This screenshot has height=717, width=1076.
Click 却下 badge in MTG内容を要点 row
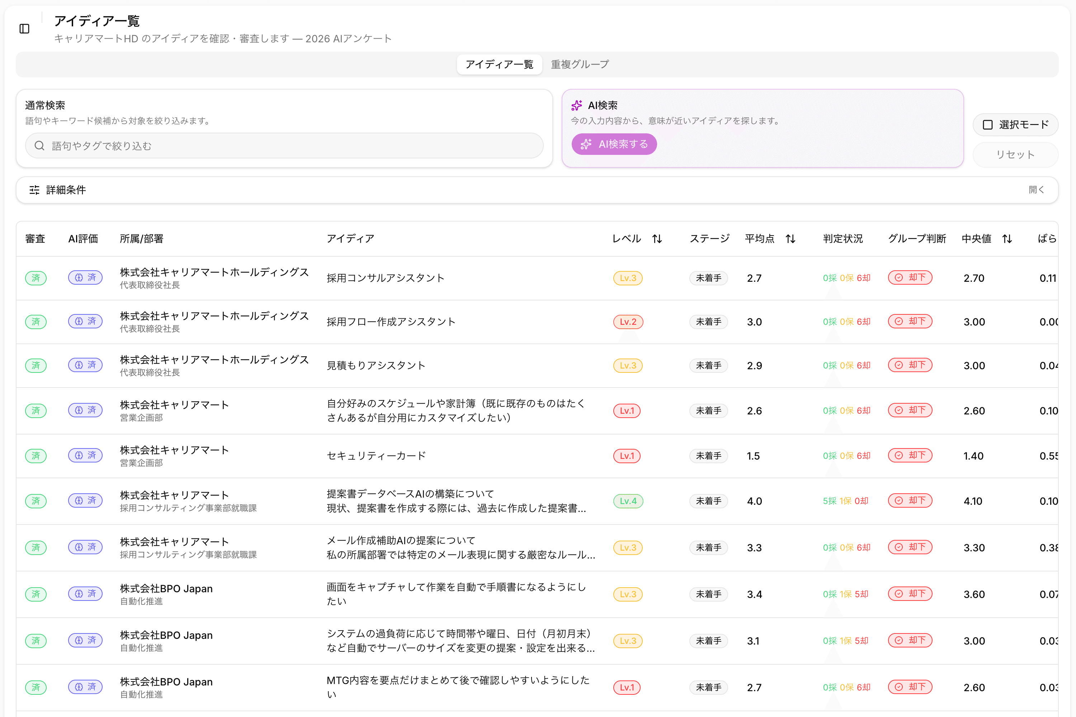tap(910, 687)
